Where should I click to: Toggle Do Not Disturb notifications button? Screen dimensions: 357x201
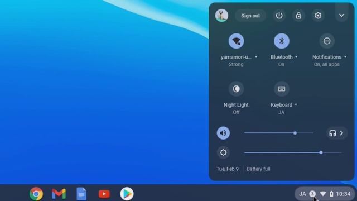pyautogui.click(x=327, y=41)
